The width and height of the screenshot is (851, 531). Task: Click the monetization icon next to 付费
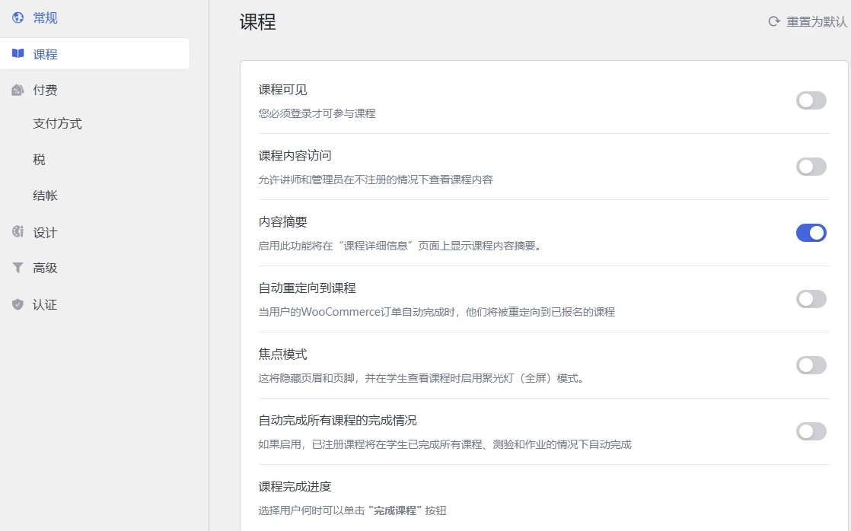pyautogui.click(x=18, y=89)
